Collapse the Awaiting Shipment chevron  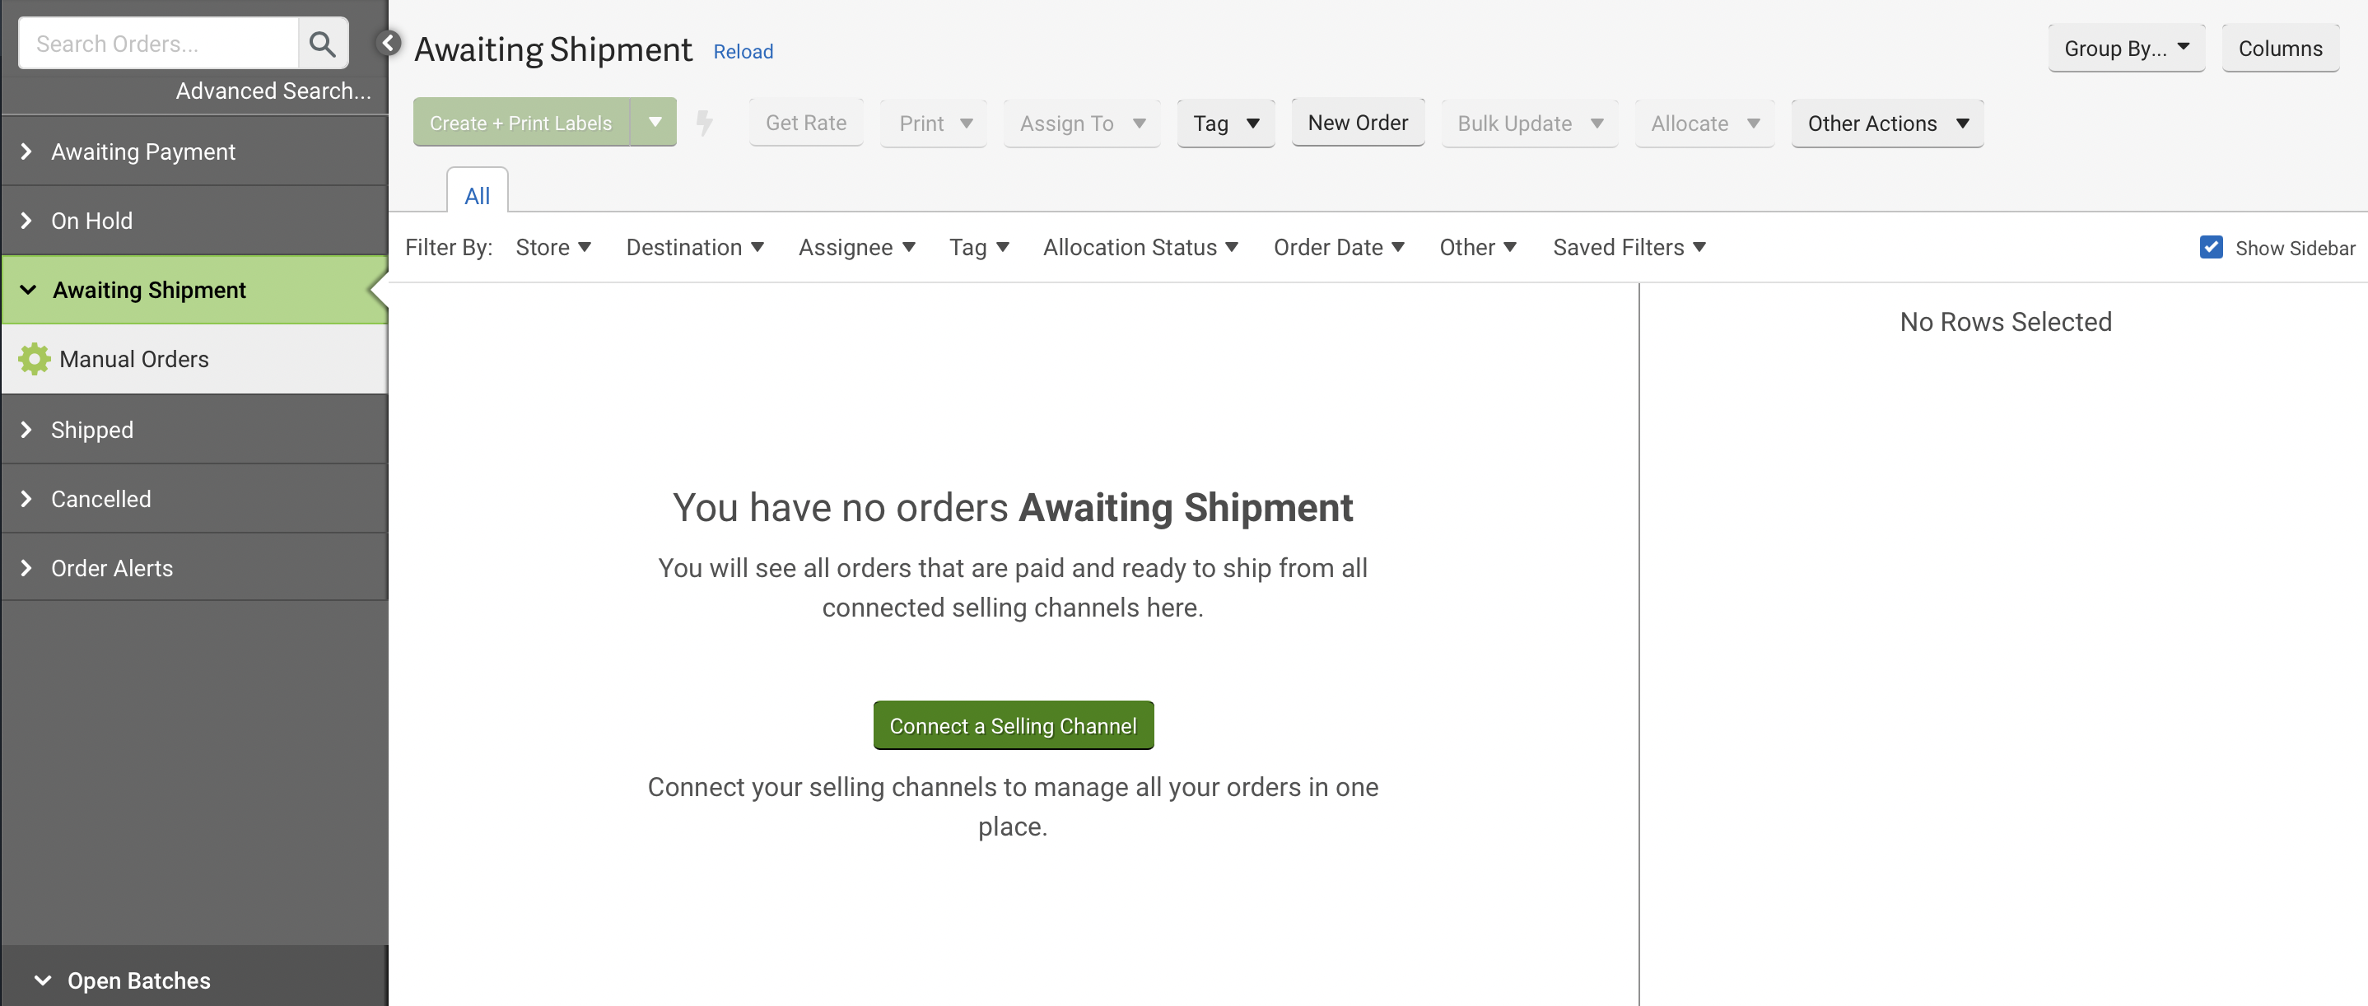click(29, 291)
